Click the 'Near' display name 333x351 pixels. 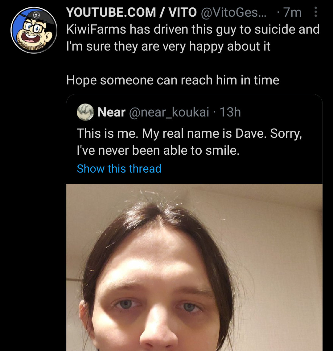[111, 112]
